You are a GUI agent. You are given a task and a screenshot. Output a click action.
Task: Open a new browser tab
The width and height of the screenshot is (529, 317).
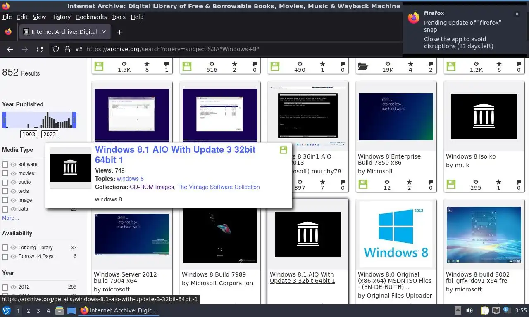point(119,32)
